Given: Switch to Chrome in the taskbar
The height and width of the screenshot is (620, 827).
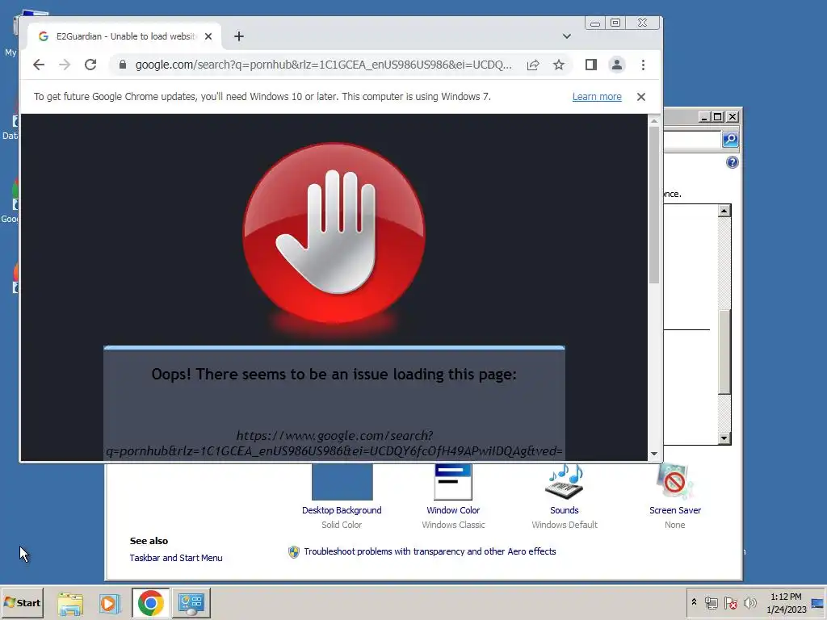Looking at the screenshot, I should (151, 603).
